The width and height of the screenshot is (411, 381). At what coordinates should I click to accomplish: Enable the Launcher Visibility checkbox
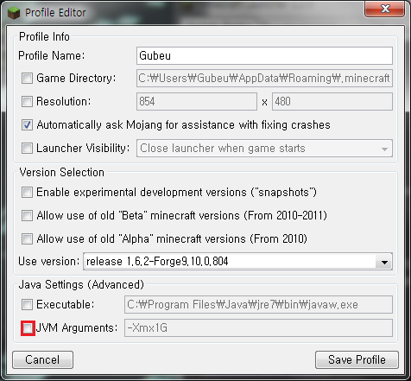point(27,148)
